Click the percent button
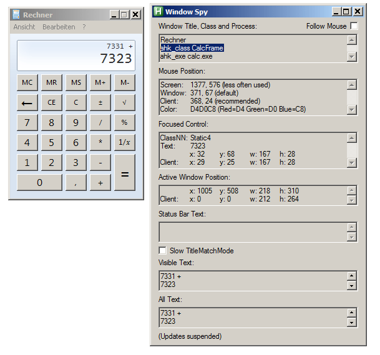This screenshot has height=355, width=380. coord(125,122)
